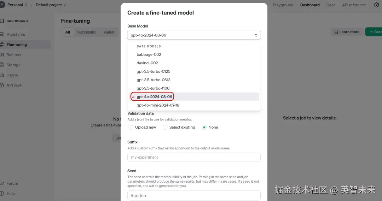Click the Batches sidebar icon
The image size is (382, 201).
coord(2,55)
